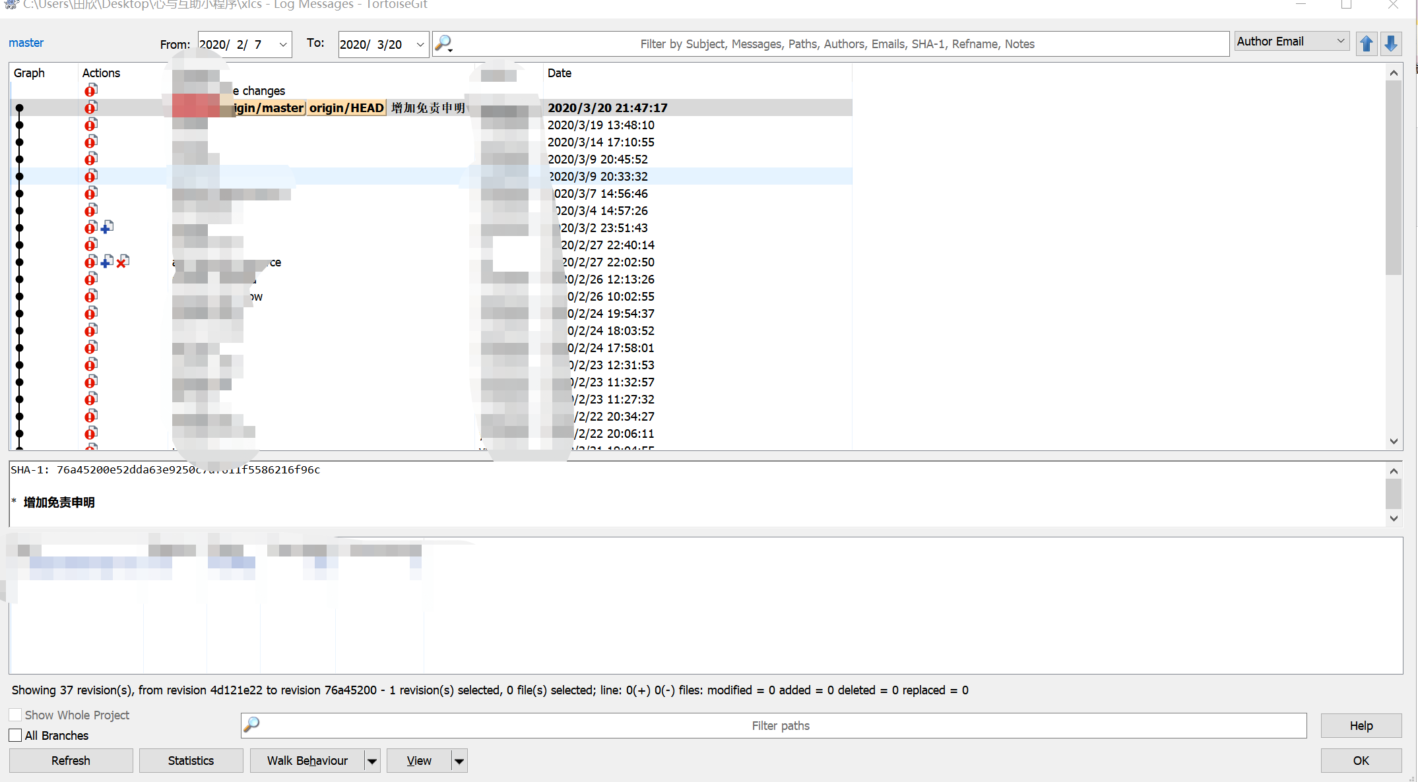Toggle Show Whole Project checkbox

tap(15, 715)
